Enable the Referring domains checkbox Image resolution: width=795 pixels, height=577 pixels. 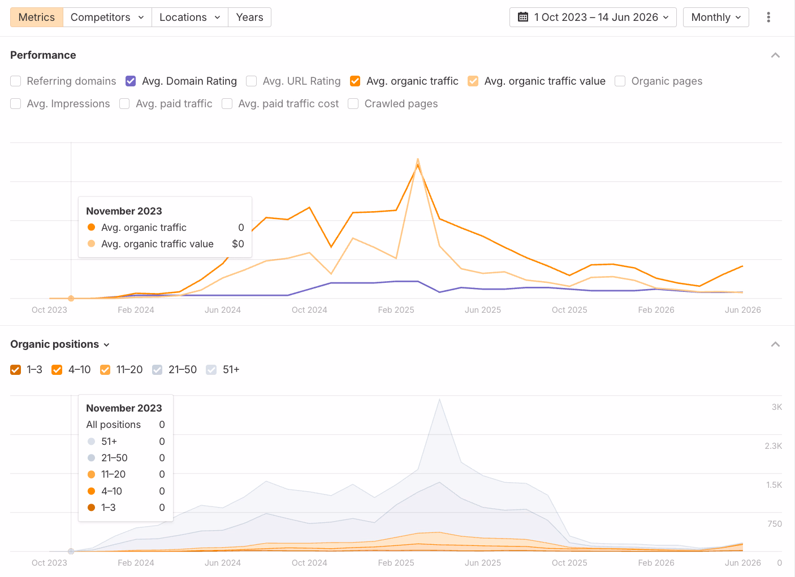16,81
